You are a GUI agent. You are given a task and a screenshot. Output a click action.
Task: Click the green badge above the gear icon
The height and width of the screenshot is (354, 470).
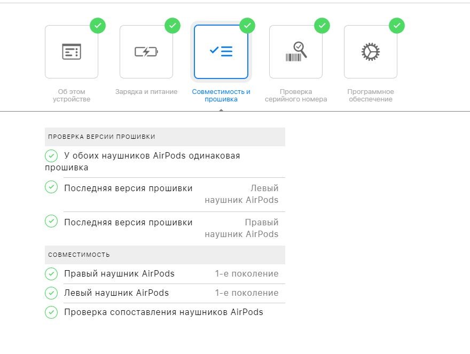pos(396,25)
